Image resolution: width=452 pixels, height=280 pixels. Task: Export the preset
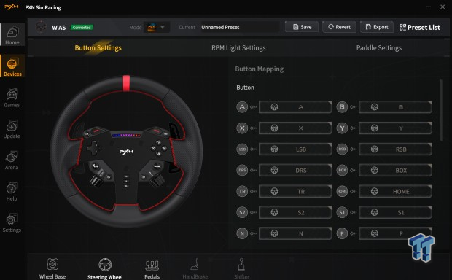click(377, 27)
